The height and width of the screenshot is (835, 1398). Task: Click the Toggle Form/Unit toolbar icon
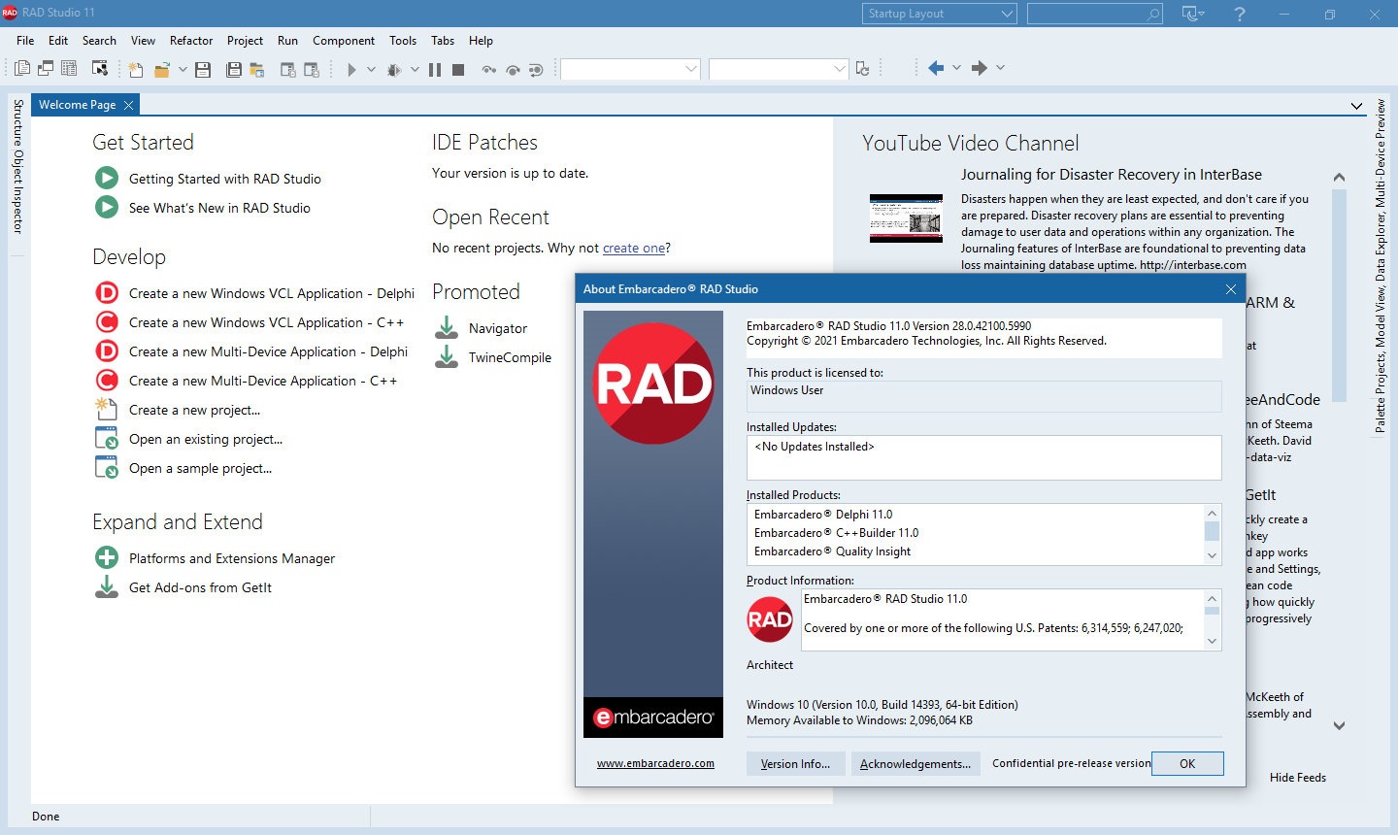69,68
